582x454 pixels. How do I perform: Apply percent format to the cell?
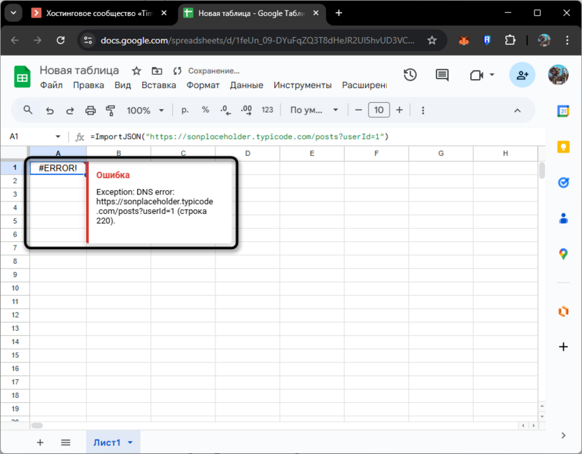205,110
